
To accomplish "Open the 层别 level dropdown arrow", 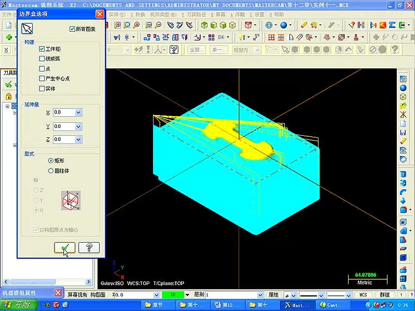I will (x=260, y=295).
